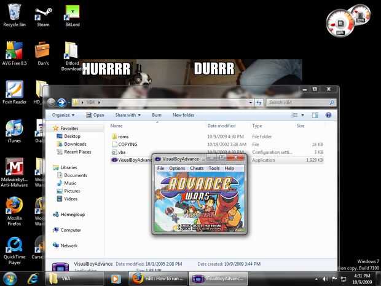Open Pictures library in navigation pane
The width and height of the screenshot is (381, 286).
coord(72,191)
